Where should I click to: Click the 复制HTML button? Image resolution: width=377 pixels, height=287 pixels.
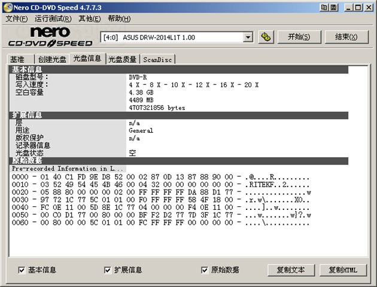pyautogui.click(x=343, y=270)
